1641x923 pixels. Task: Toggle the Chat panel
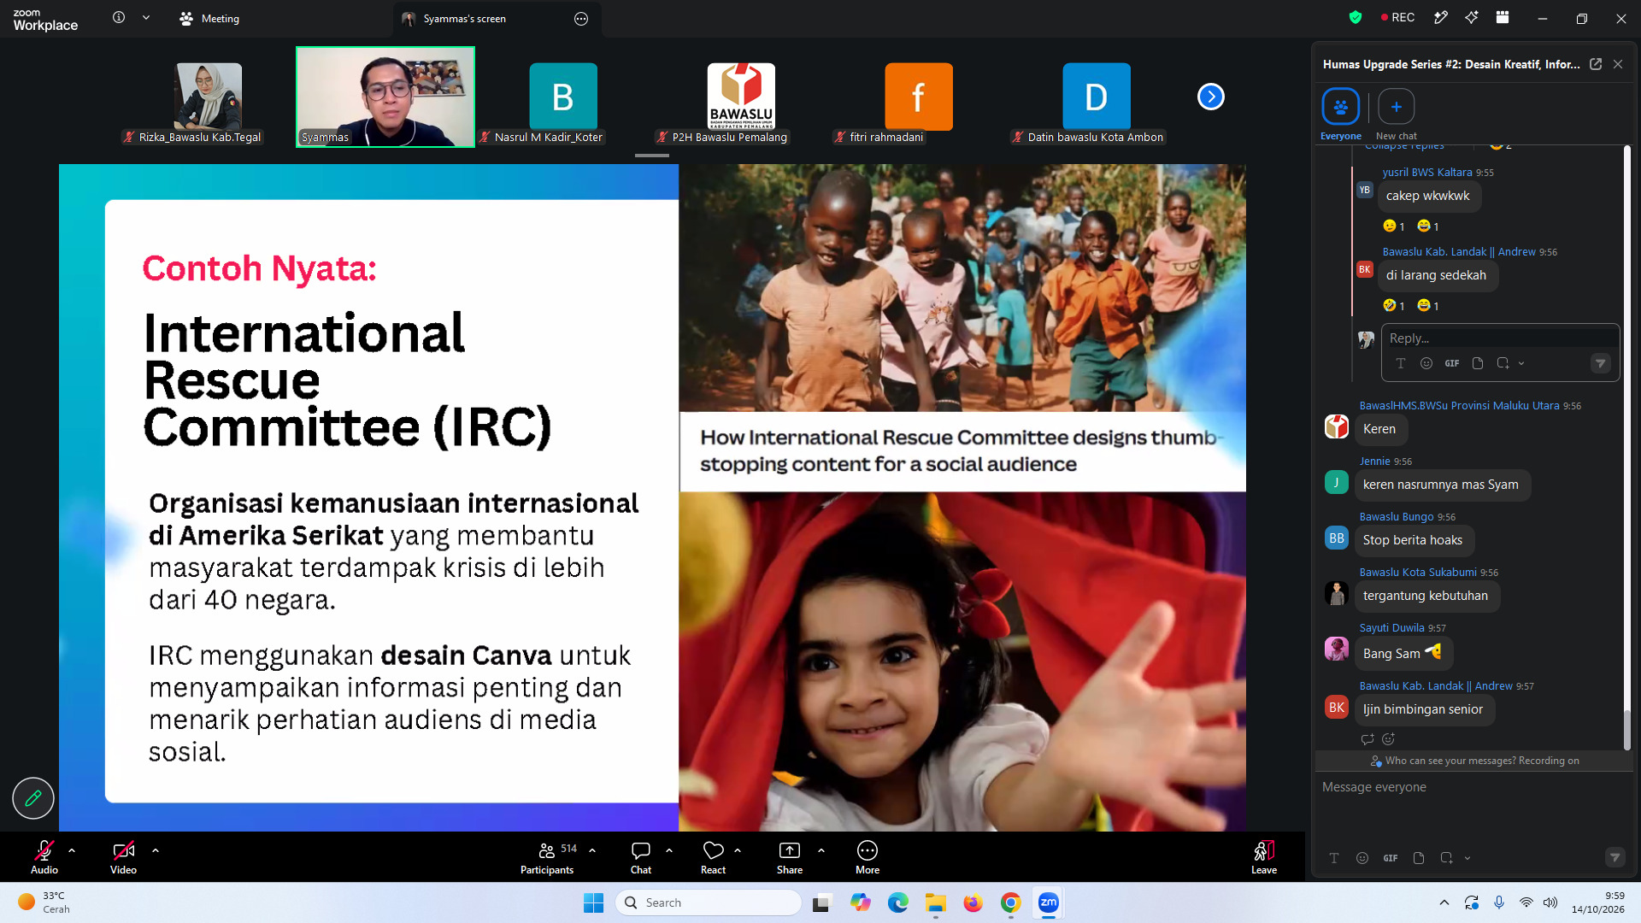641,857
